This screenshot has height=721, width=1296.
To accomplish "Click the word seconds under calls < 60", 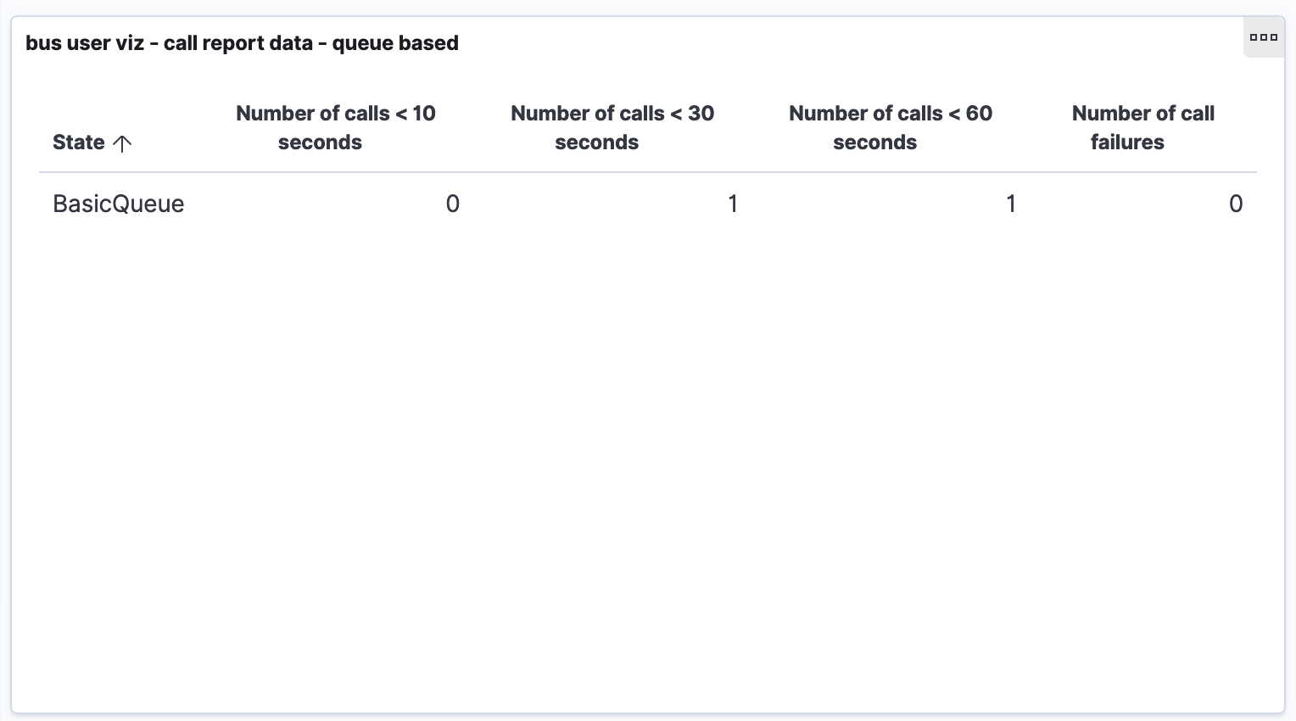I will (874, 143).
